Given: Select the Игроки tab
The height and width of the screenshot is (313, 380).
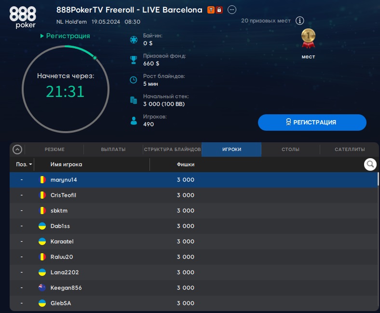Looking at the screenshot, I should (231, 150).
